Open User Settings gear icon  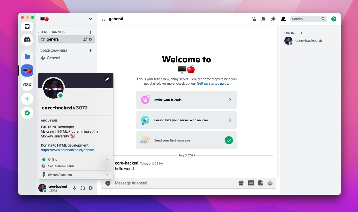pos(91,188)
